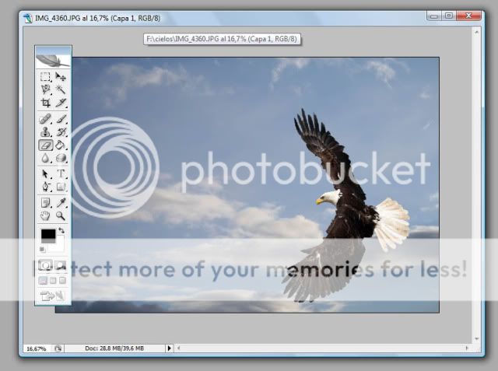This screenshot has height=371, width=498.
Task: Select the Eyedropper tool
Action: 61,203
